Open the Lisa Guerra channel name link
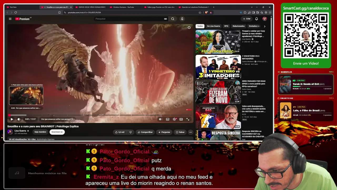Image resolution: width=337 pixels, height=190 pixels. (x=20, y=131)
